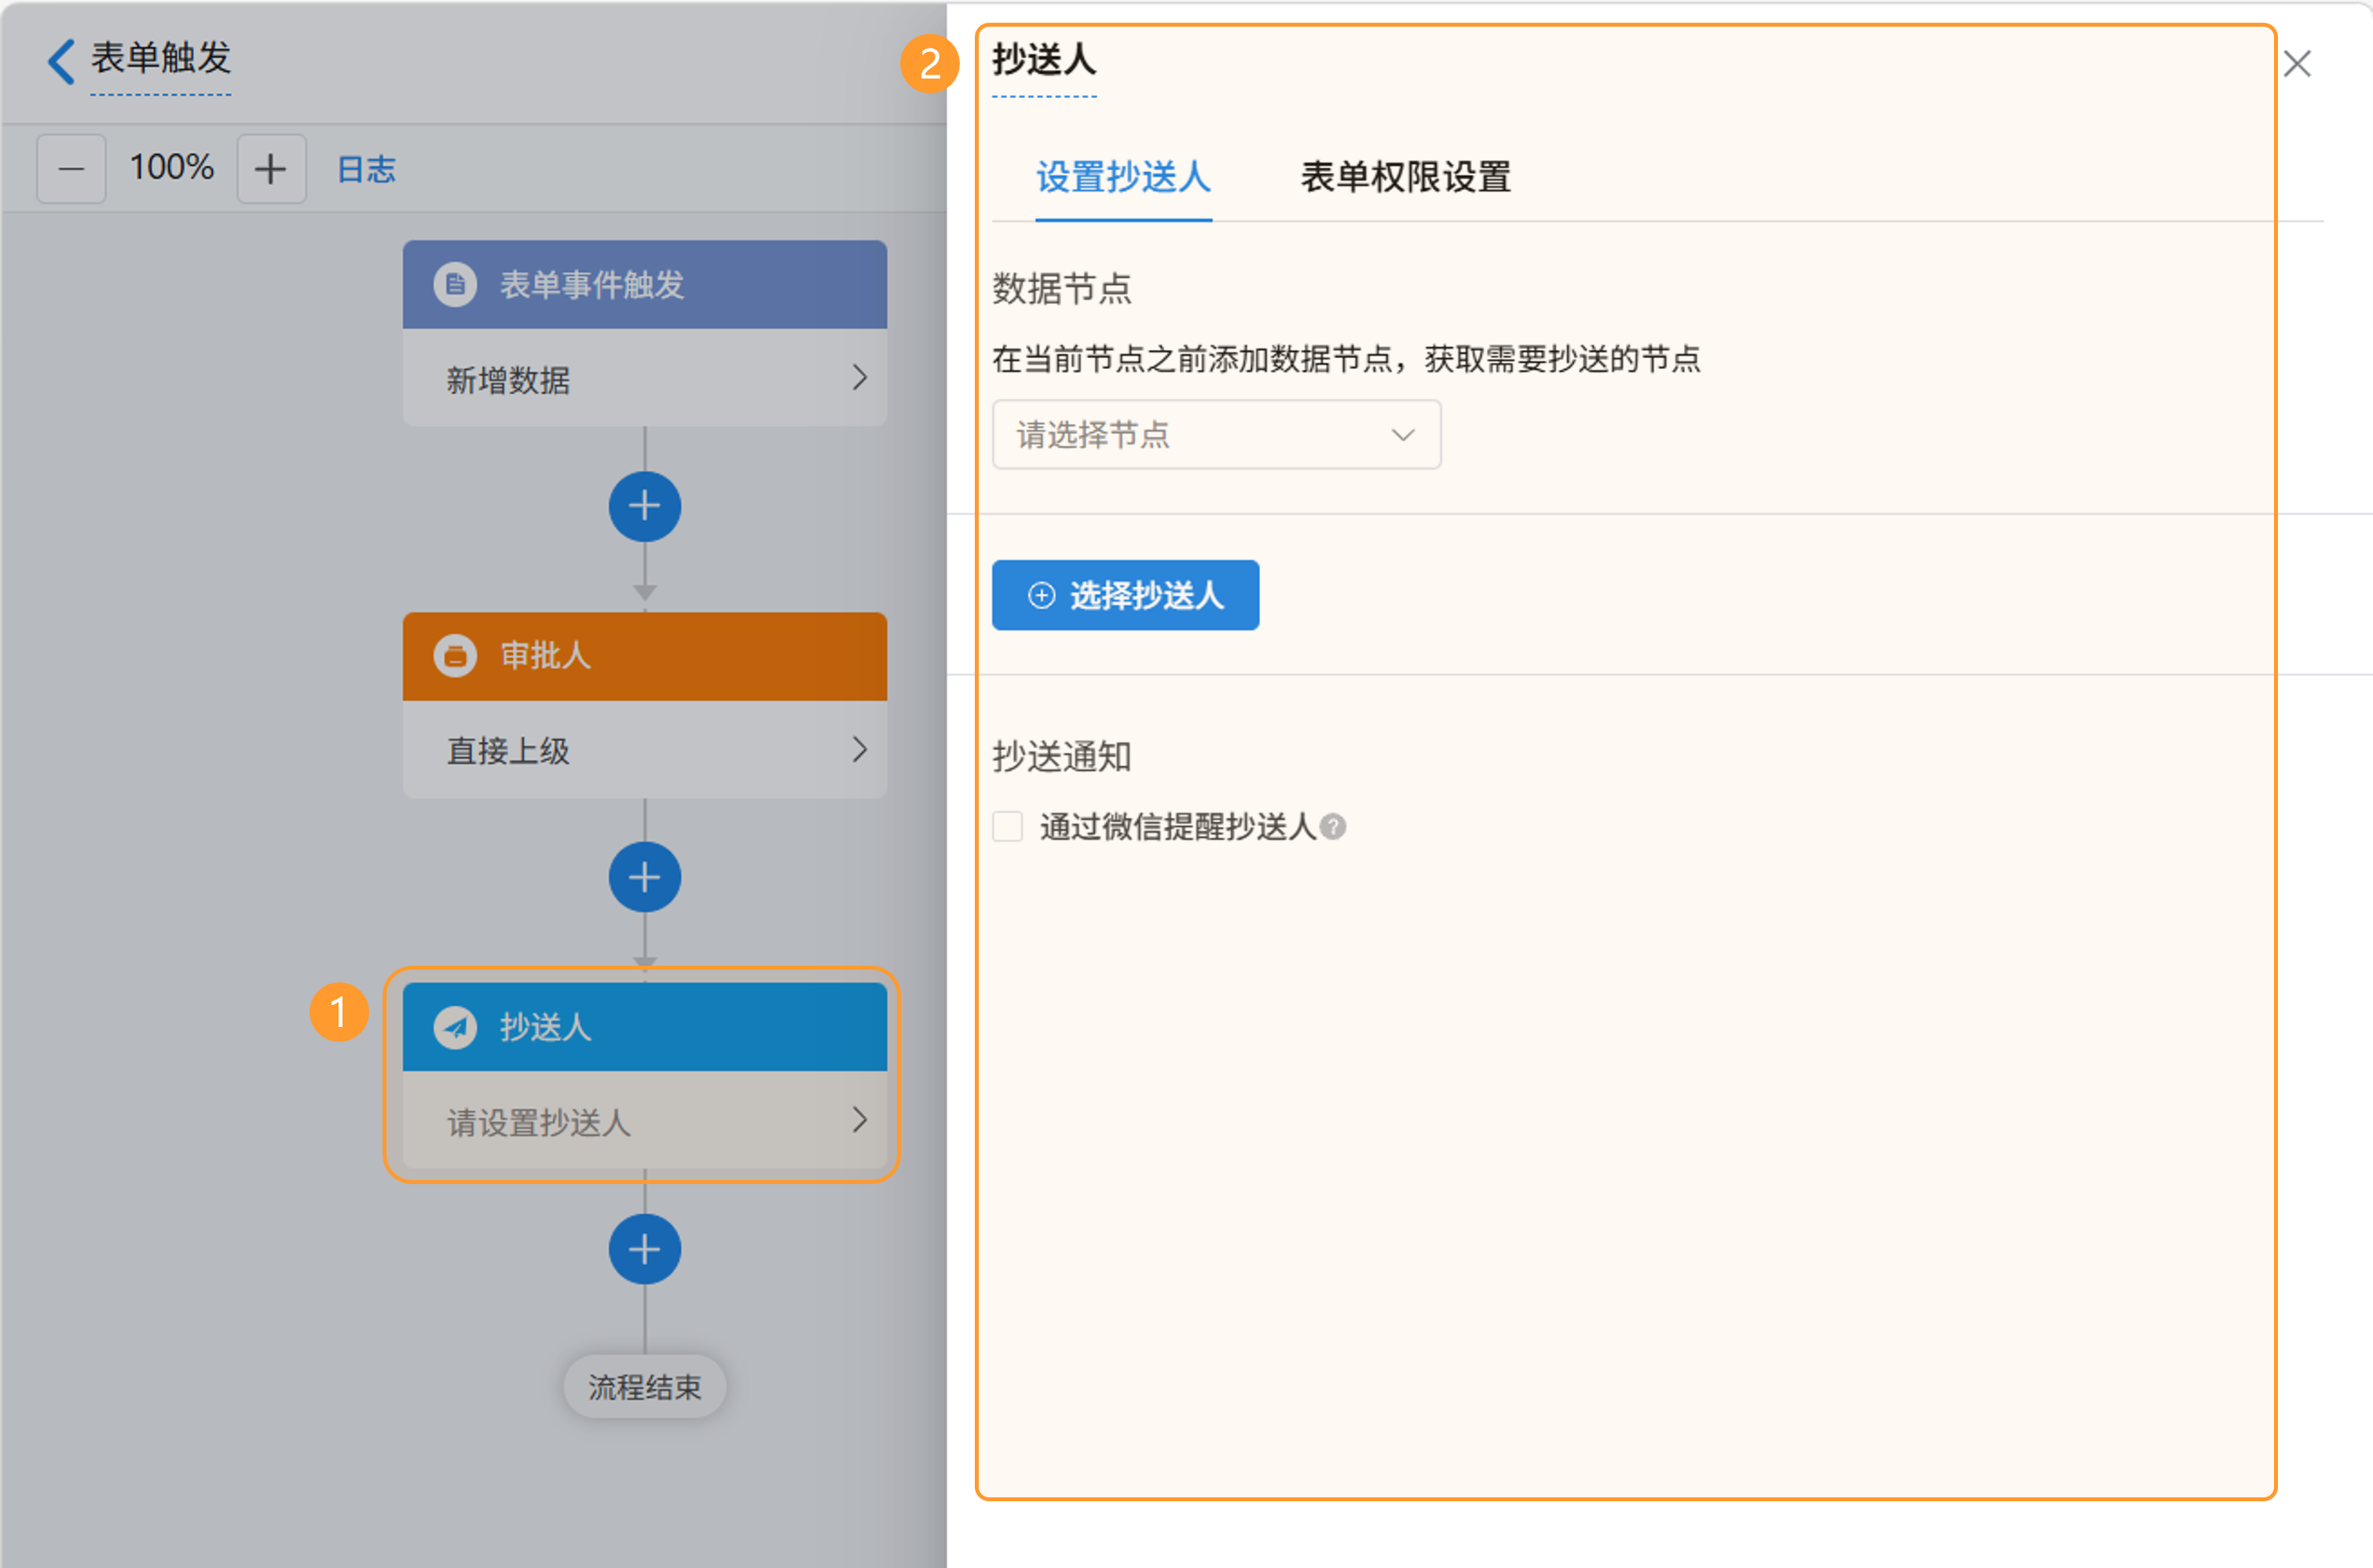2373x1568 pixels.
Task: Click the back arrow beside 表单触发
Action: pos(61,61)
